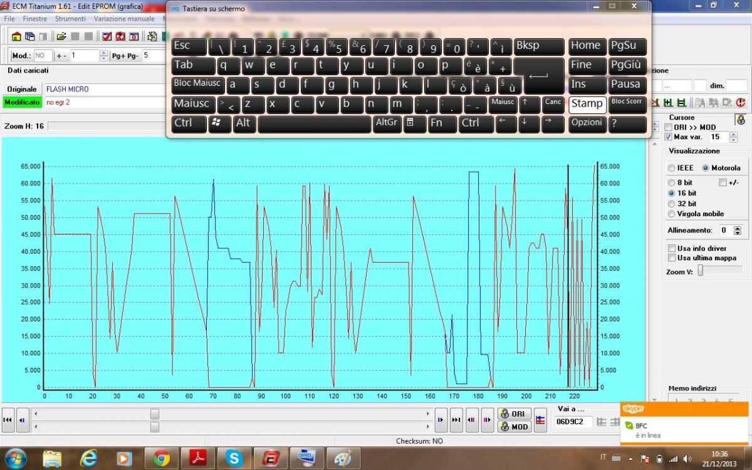Click the Max var. value stepper arrows
This screenshot has width=752, height=470.
pos(733,137)
